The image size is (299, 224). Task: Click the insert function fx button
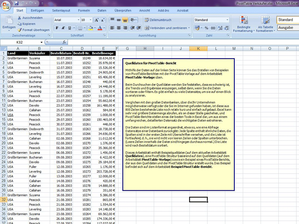tap(64, 42)
